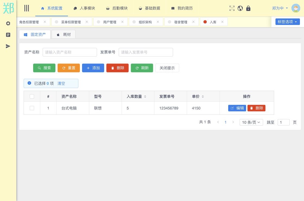The image size is (304, 201).
Task: Click the red 删除 toolbar button
Action: pos(117,68)
